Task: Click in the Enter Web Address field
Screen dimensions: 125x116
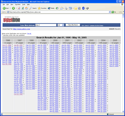Action: (x=46, y=25)
